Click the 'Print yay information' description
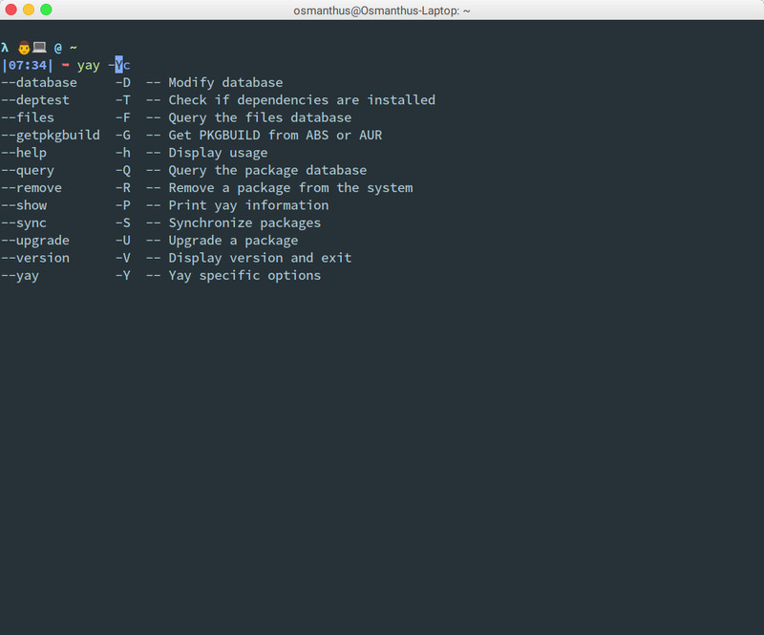 click(x=248, y=205)
